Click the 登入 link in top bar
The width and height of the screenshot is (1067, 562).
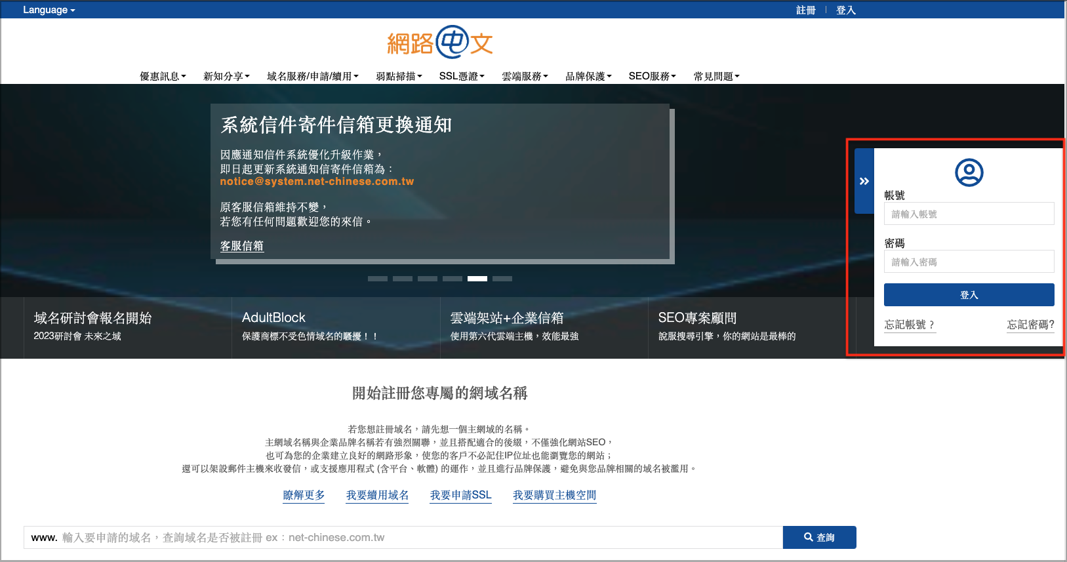click(846, 10)
